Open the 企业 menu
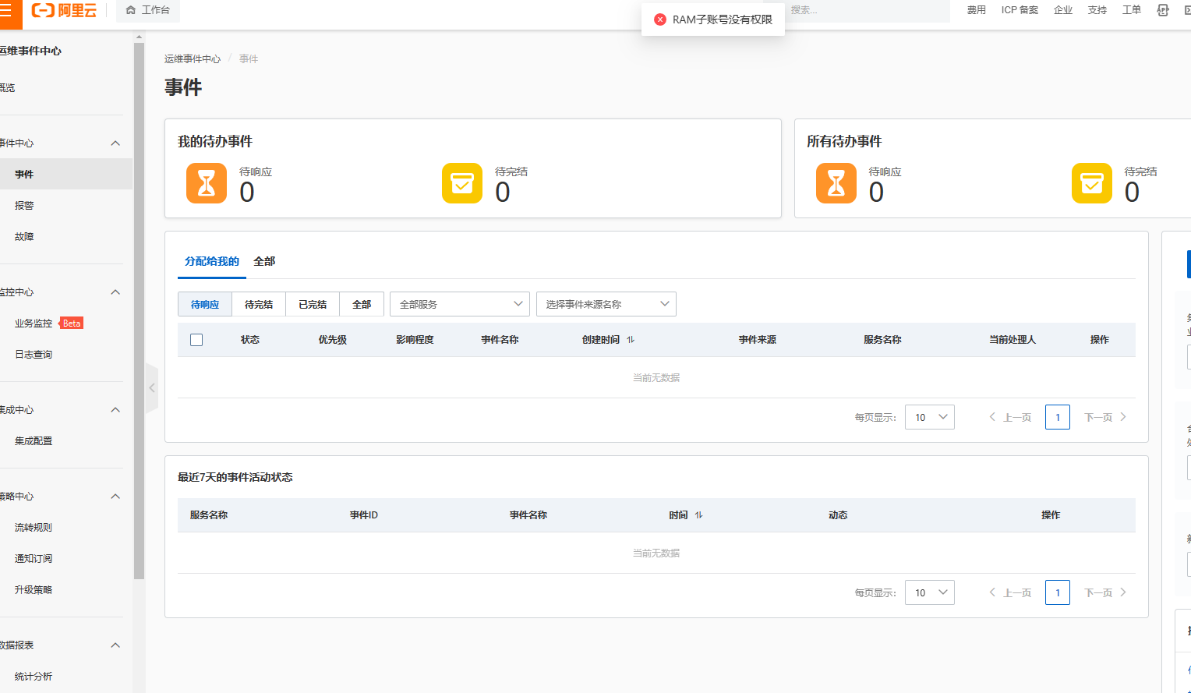Image resolution: width=1191 pixels, height=693 pixels. tap(1063, 10)
